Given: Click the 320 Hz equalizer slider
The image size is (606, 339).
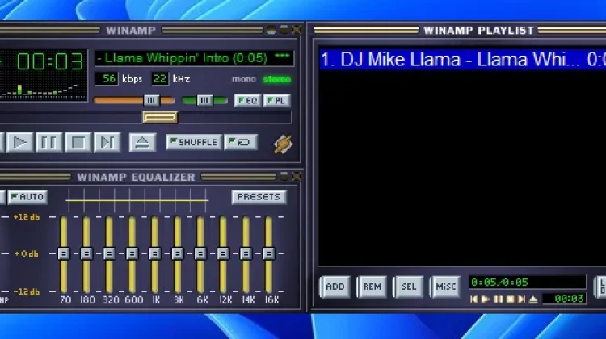Looking at the screenshot, I should (x=109, y=253).
